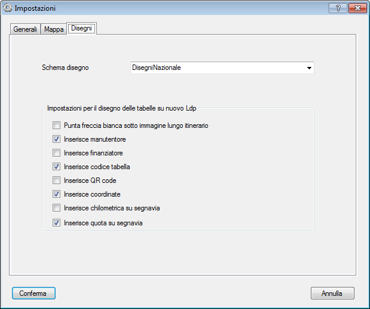
Task: Tick the Inserisce QR code checkbox
Action: click(x=56, y=180)
